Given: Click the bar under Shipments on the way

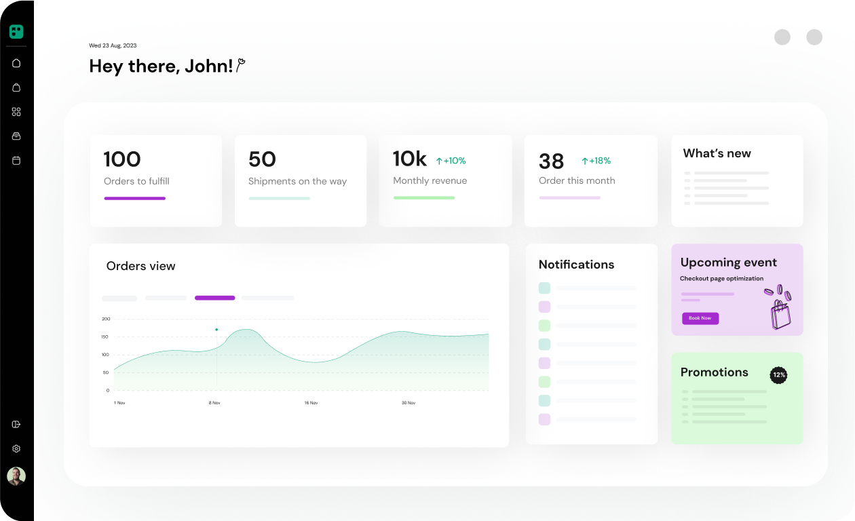Looking at the screenshot, I should pyautogui.click(x=279, y=198).
